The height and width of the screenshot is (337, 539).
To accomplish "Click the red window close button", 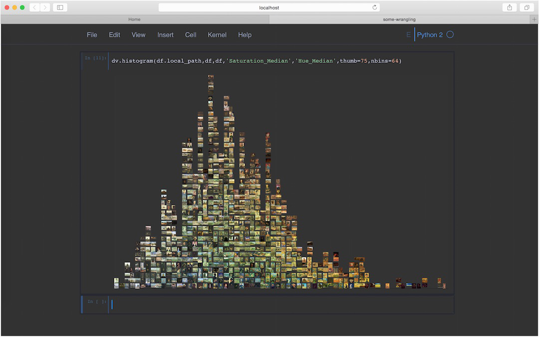I will (7, 7).
